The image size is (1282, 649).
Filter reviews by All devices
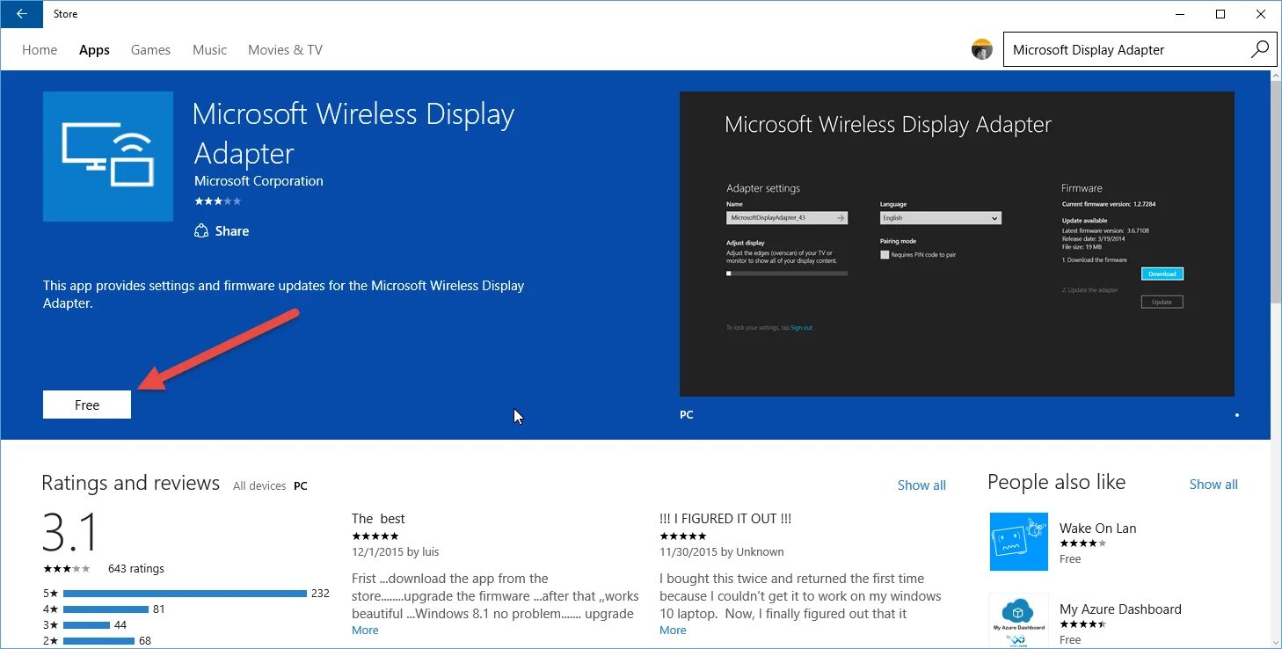point(259,486)
